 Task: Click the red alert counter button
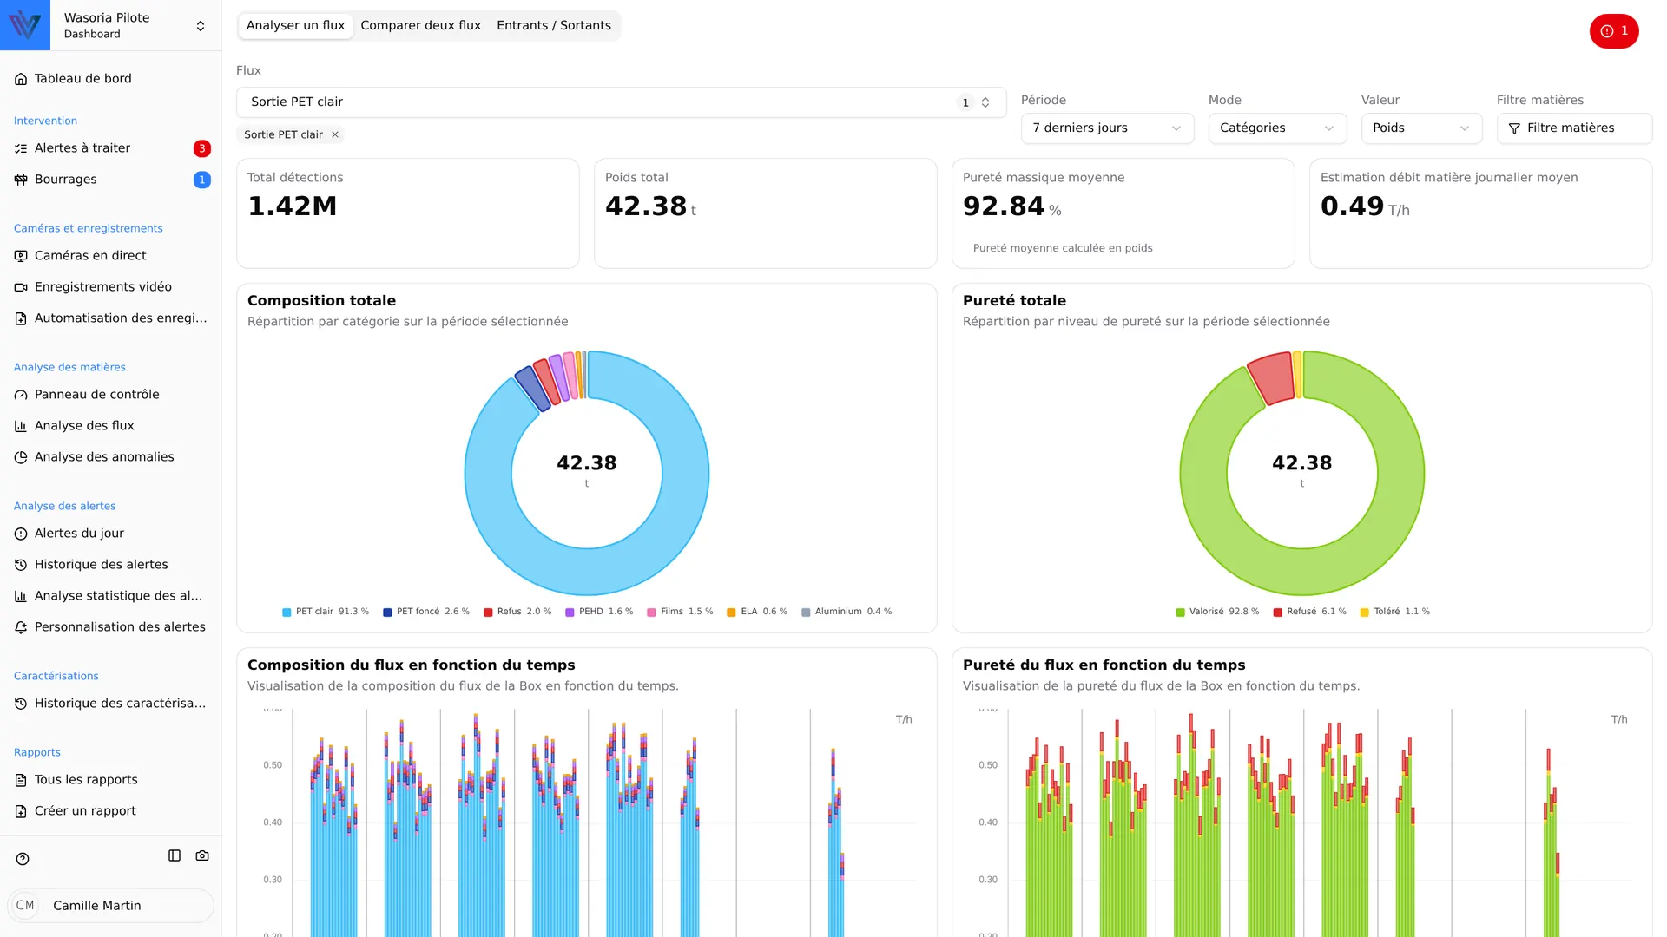1614,31
